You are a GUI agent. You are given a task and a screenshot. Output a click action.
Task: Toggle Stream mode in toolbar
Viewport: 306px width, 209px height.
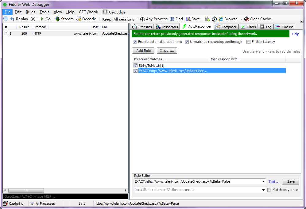pyautogui.click(x=64, y=19)
